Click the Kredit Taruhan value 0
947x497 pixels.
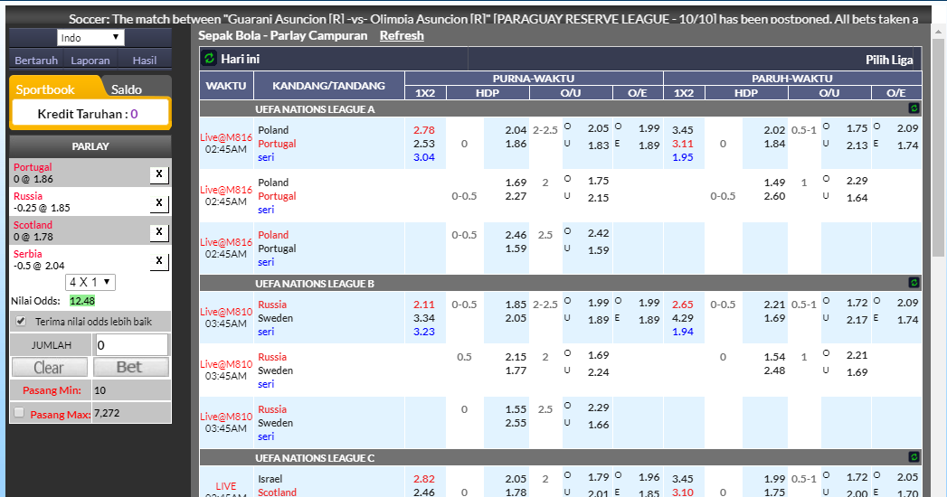point(134,114)
